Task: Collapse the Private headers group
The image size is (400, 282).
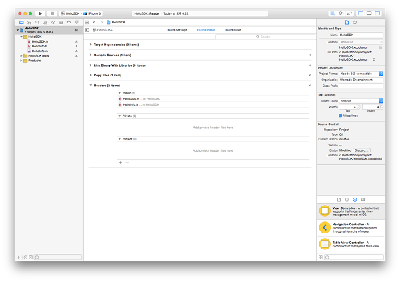Action: [119, 116]
